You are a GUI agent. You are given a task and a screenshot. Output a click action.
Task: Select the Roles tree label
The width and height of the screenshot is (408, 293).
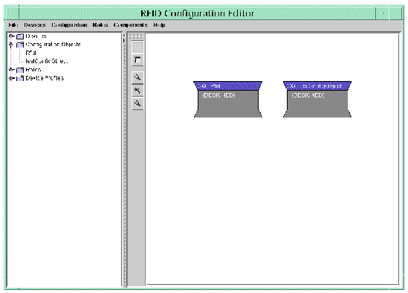click(33, 70)
